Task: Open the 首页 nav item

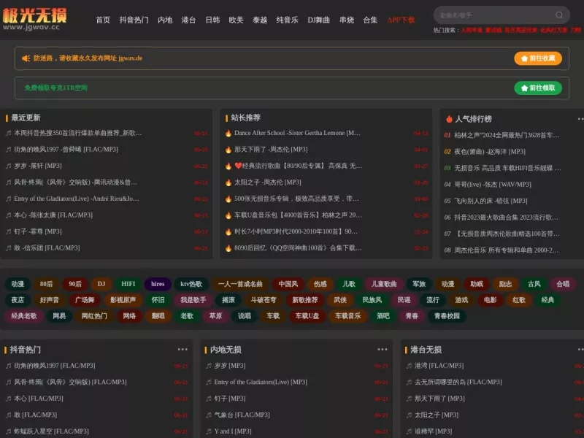Action: click(x=103, y=20)
